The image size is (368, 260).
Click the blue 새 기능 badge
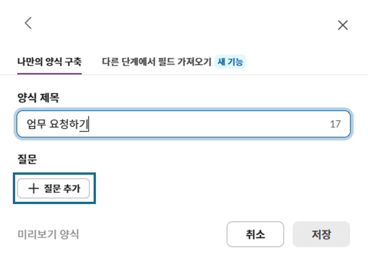[x=230, y=62]
